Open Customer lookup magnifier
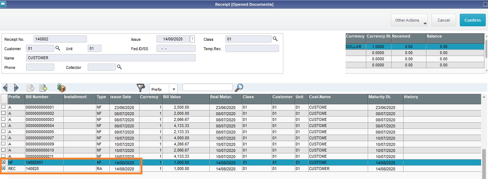 coord(57,48)
